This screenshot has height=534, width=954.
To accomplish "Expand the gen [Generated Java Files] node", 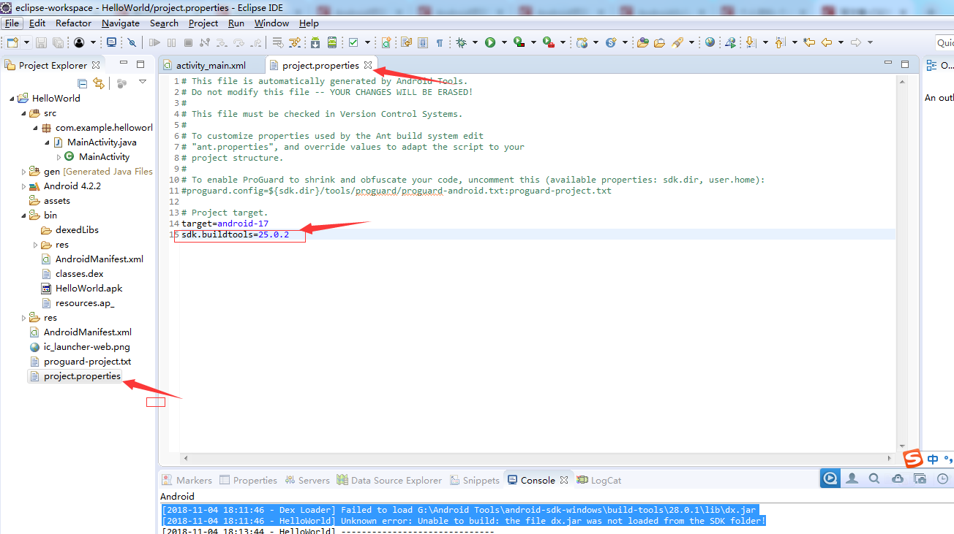I will (x=23, y=171).
